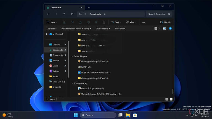Open Desktop in the sidebar
212x119 pixels.
[55, 45]
